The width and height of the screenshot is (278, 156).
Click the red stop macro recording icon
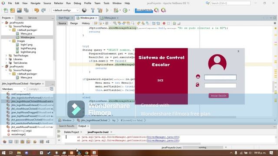pos(164,23)
